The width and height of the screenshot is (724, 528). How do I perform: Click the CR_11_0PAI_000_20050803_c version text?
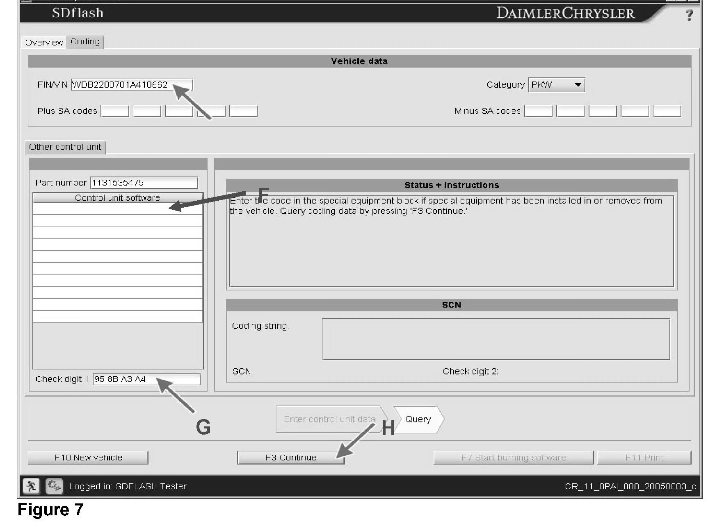pos(630,486)
